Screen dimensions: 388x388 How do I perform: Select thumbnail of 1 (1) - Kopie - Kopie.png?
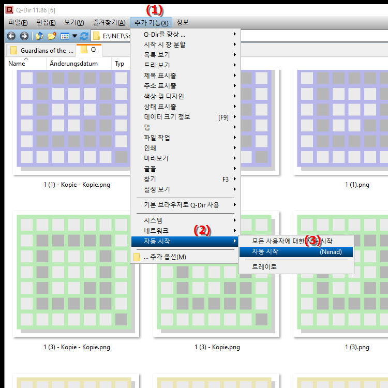[x=71, y=123]
